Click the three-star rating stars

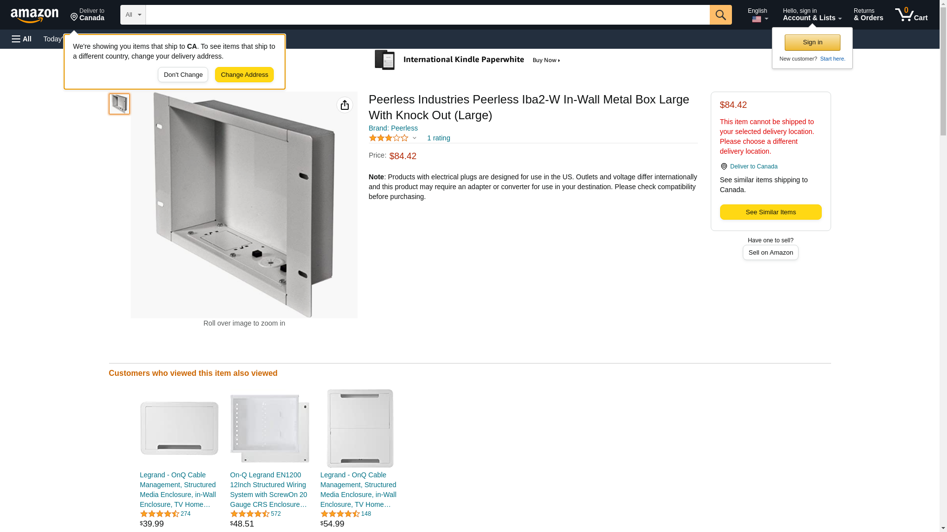(x=389, y=138)
